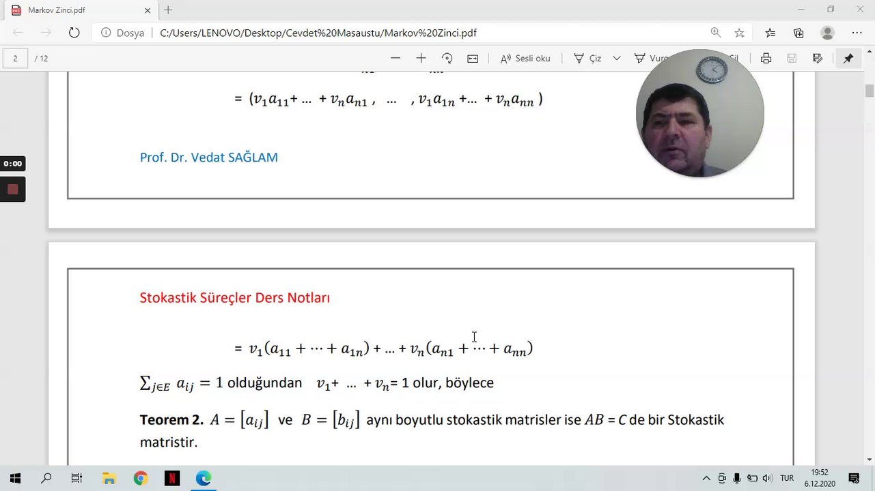Zoom in the PDF with plus icon
Viewport: 875px width, 491px height.
coord(421,59)
